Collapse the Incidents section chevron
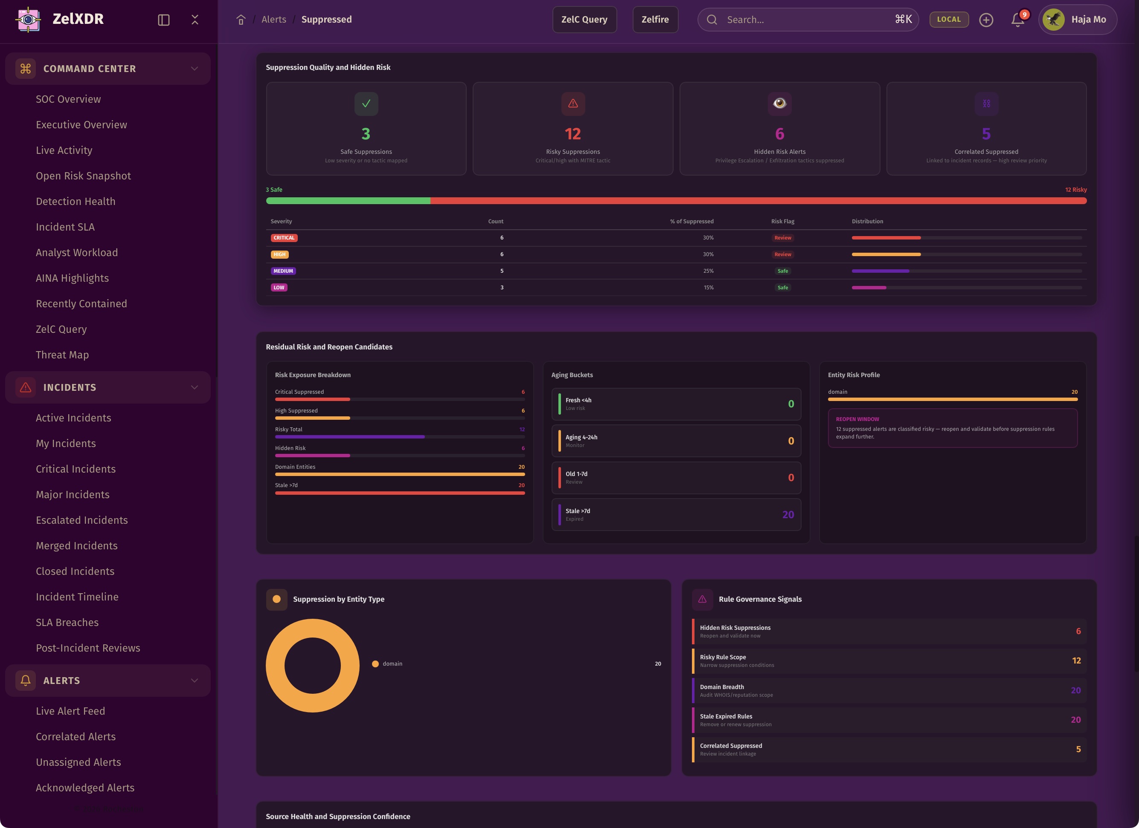 pyautogui.click(x=195, y=387)
